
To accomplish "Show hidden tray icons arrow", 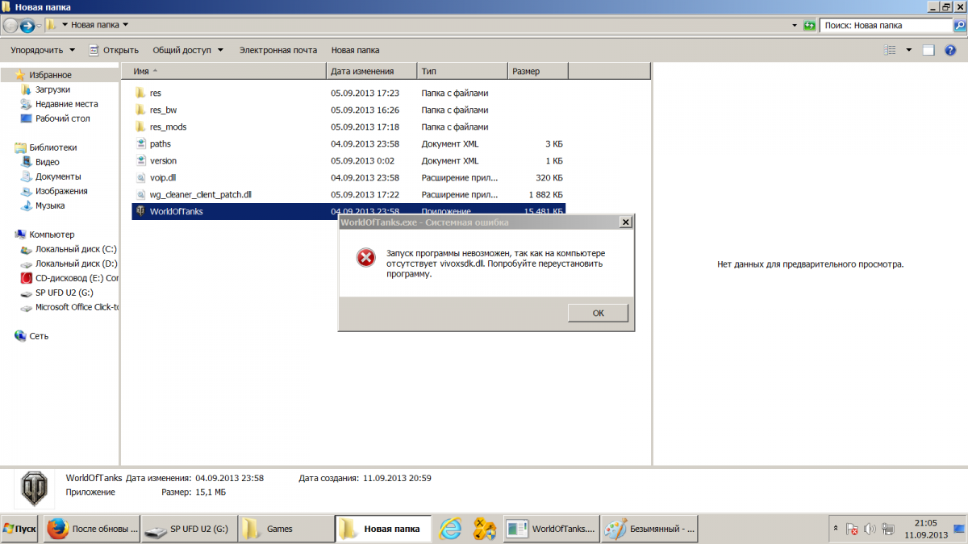I will tap(836, 529).
